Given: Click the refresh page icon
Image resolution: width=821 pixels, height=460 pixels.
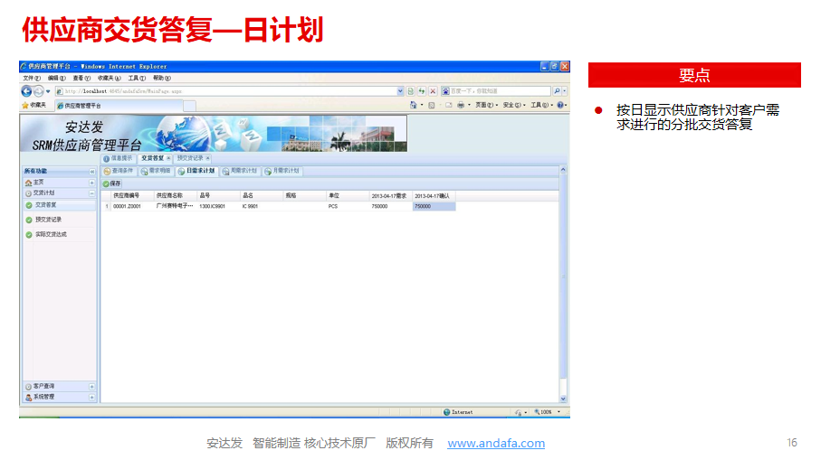Looking at the screenshot, I should tap(422, 91).
